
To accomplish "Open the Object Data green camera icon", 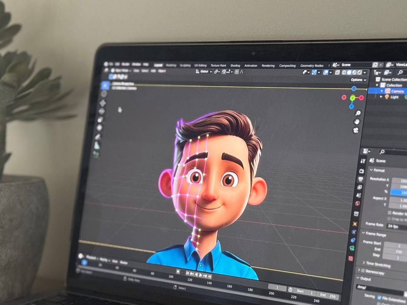I will pos(352,249).
